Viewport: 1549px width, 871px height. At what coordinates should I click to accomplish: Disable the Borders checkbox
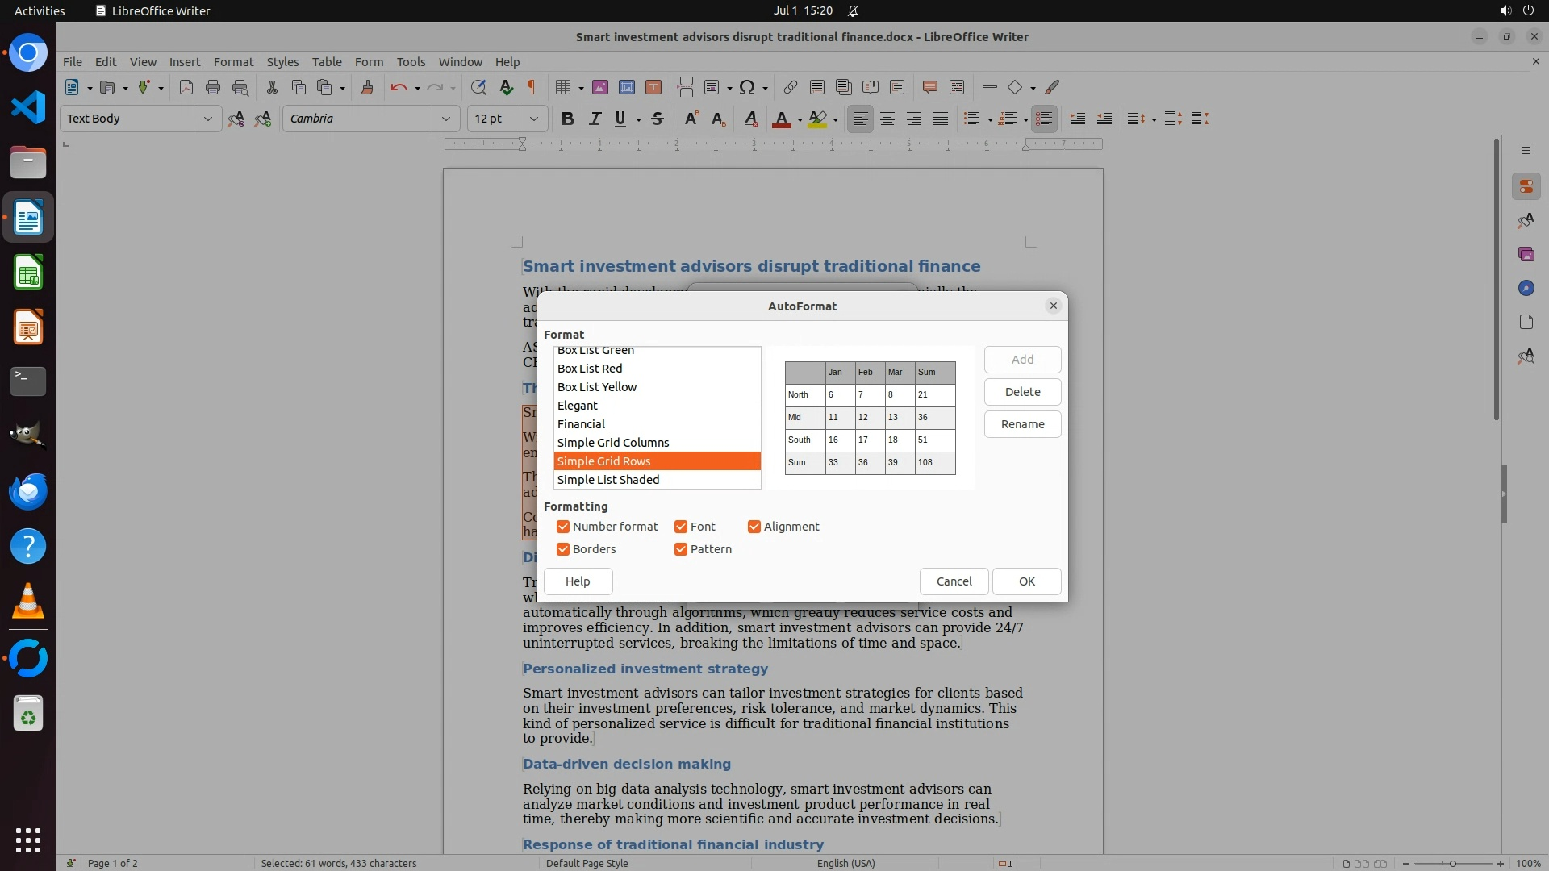tap(563, 549)
